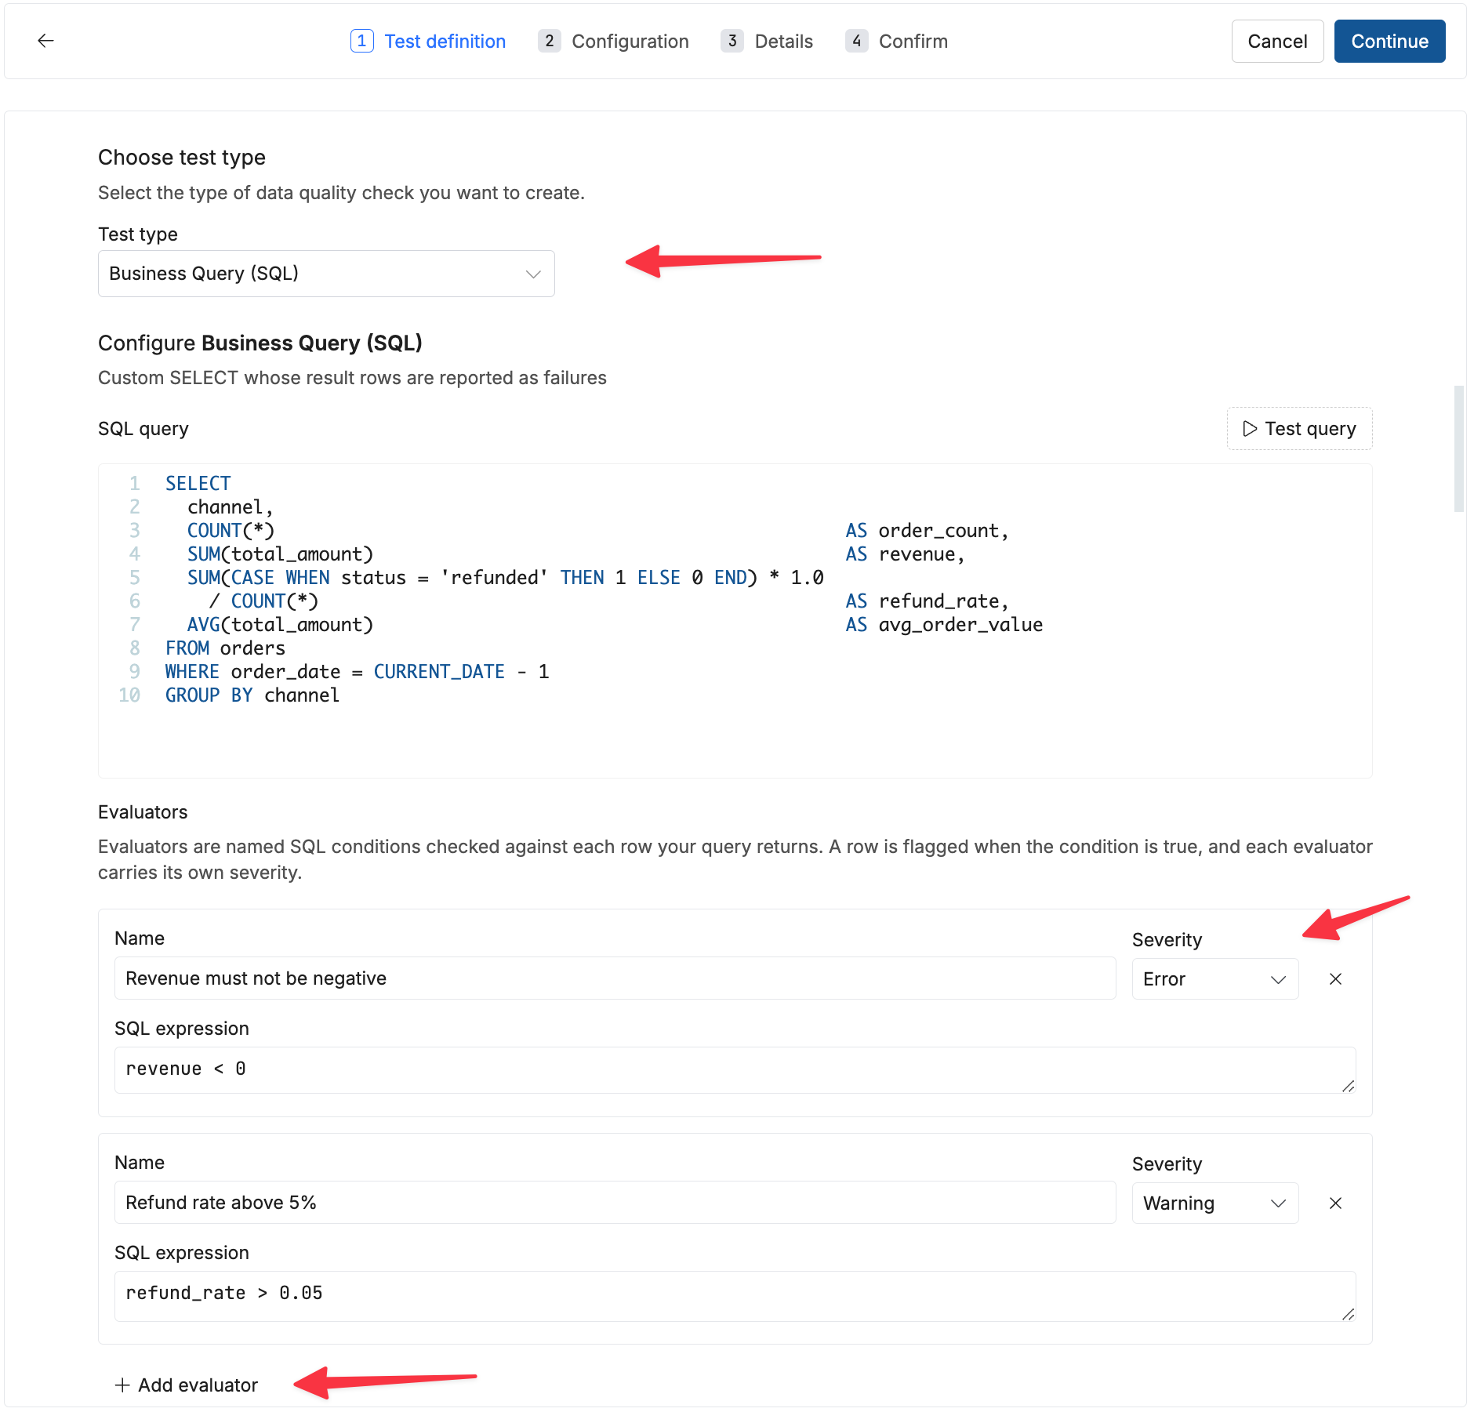The width and height of the screenshot is (1474, 1412).
Task: Switch to the Configuration step
Action: [x=613, y=41]
